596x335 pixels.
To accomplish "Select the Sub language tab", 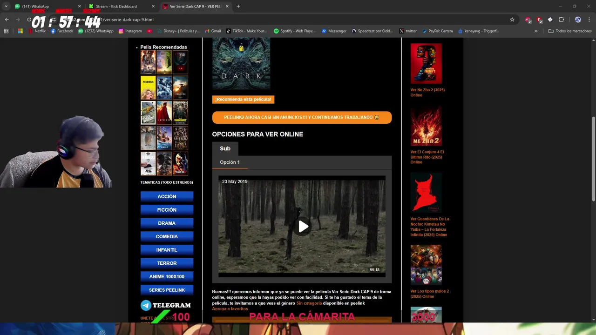I will click(x=225, y=148).
